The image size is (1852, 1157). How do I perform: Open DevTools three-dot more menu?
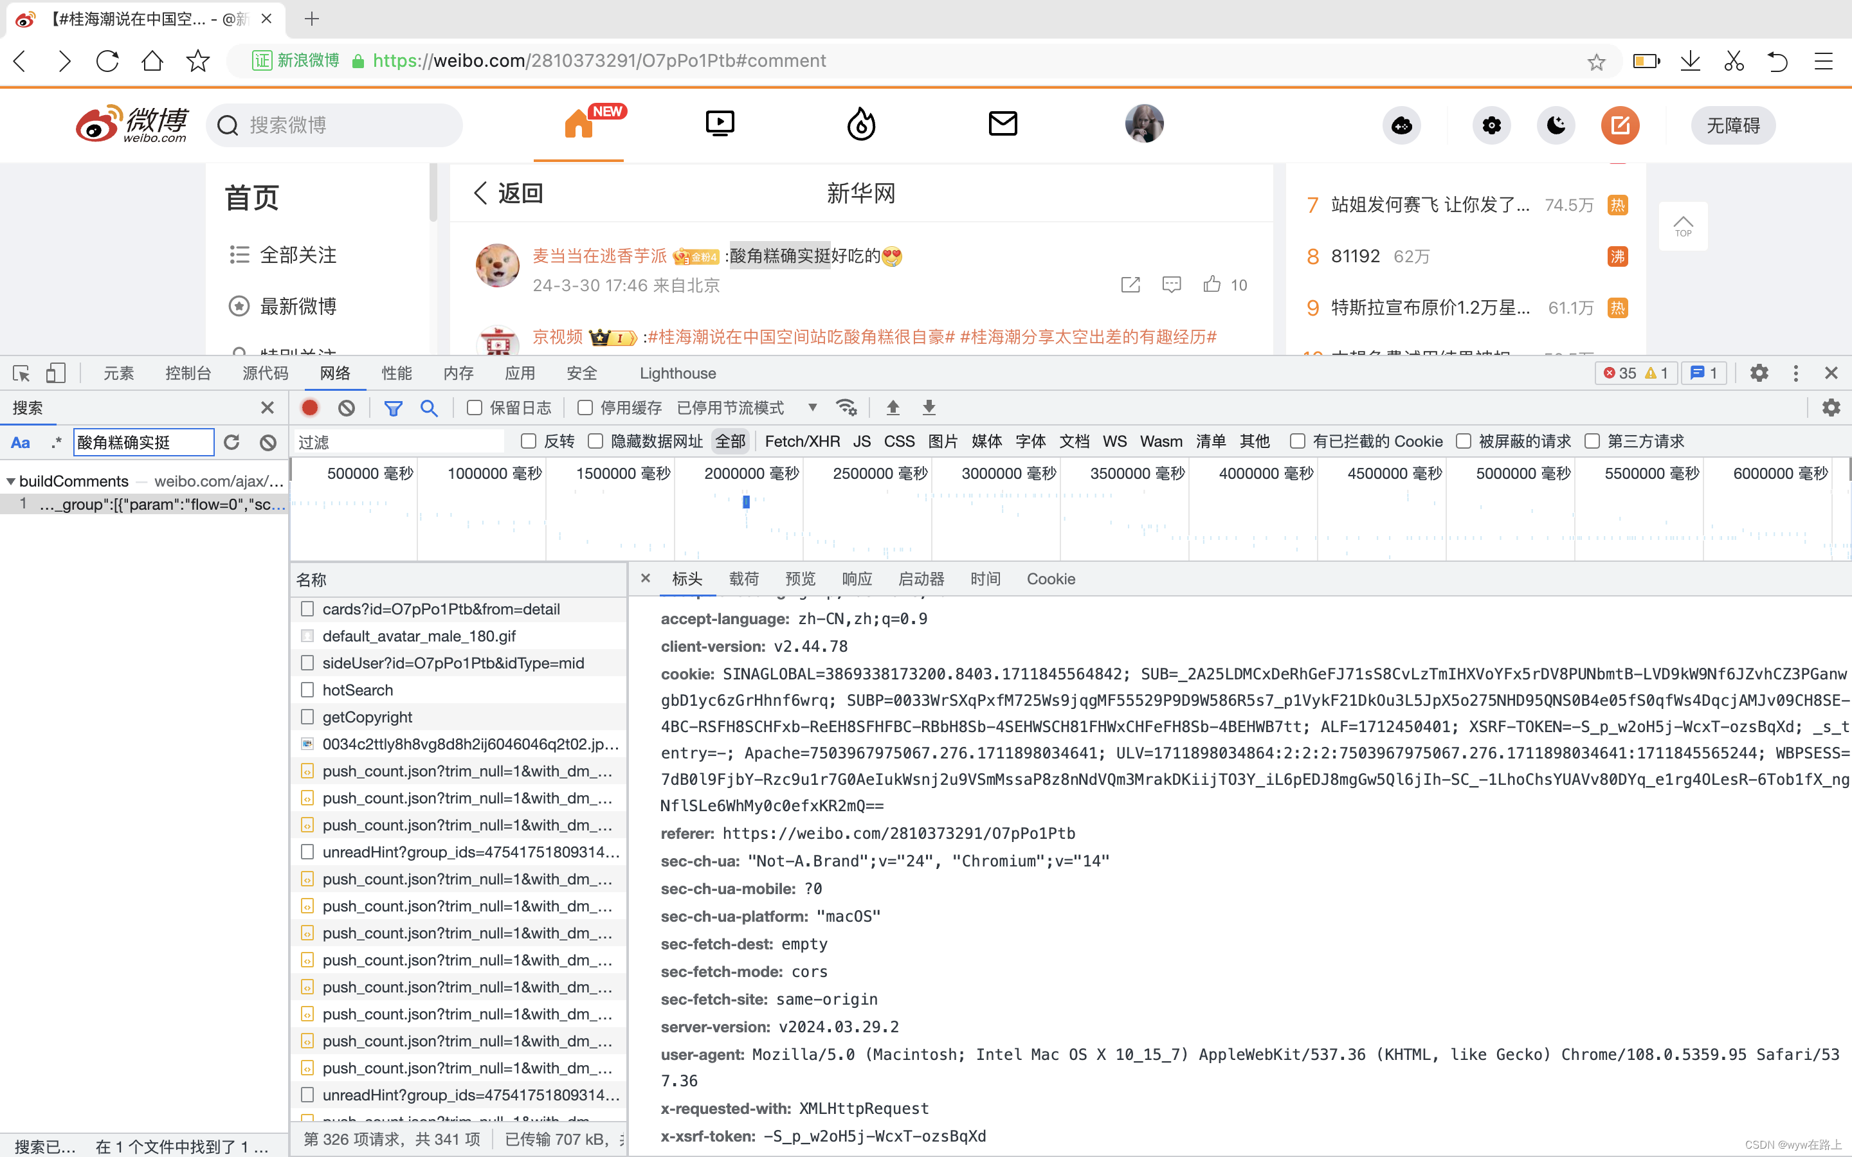(1795, 373)
